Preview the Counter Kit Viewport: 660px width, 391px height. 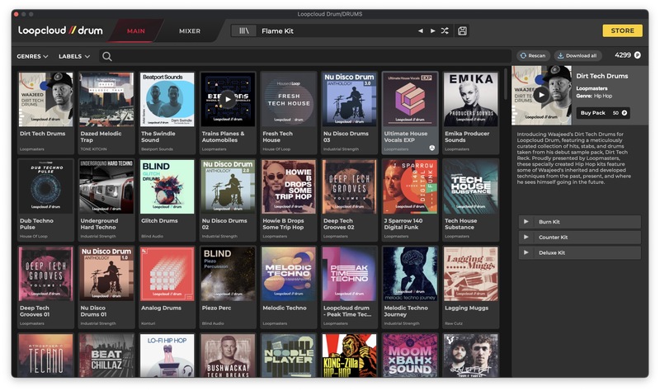coord(526,238)
